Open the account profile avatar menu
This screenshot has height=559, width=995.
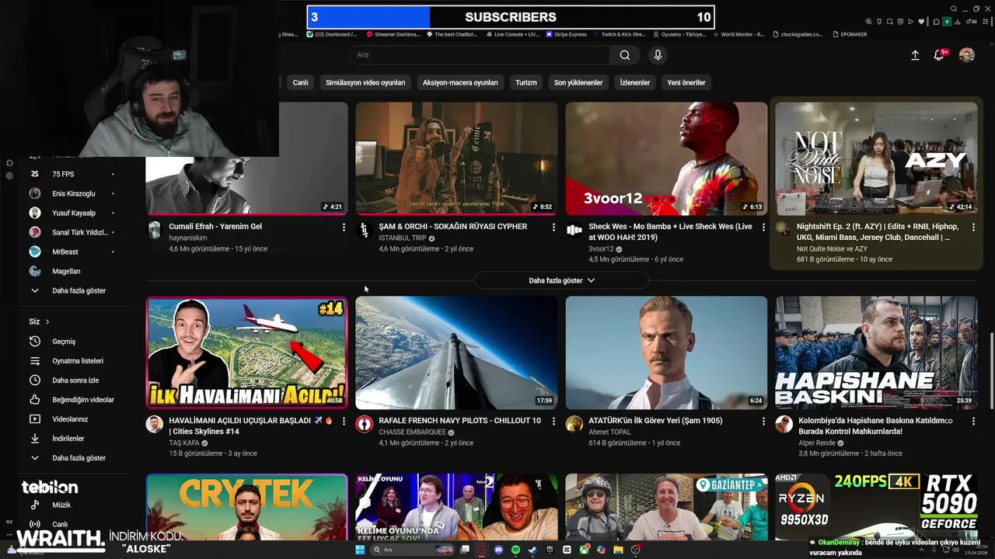[x=967, y=55]
